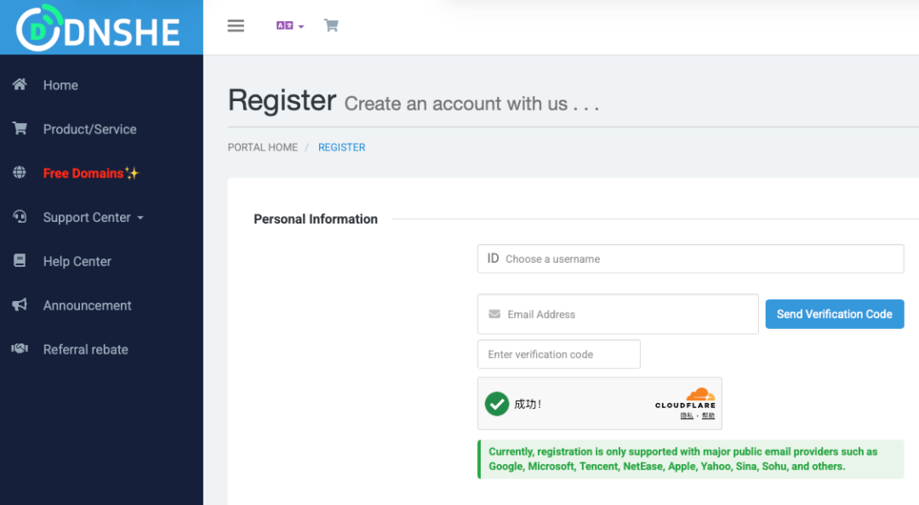The height and width of the screenshot is (505, 919).
Task: Click the Enter verification code field
Action: click(x=558, y=355)
